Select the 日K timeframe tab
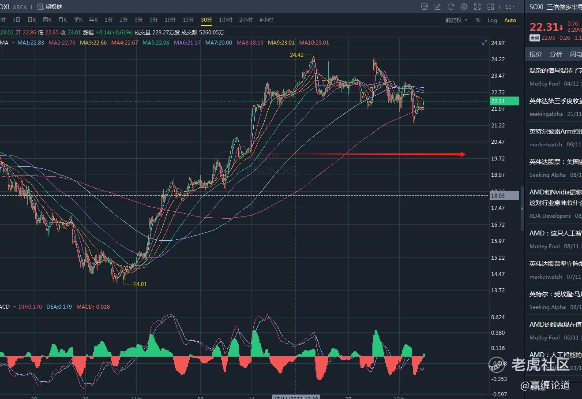The image size is (582, 399). [x=32, y=20]
